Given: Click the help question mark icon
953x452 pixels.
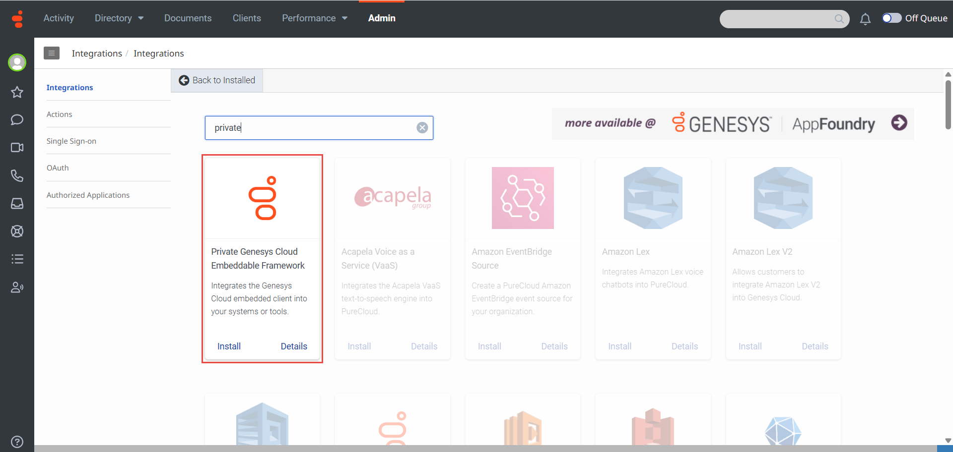Looking at the screenshot, I should tap(17, 442).
